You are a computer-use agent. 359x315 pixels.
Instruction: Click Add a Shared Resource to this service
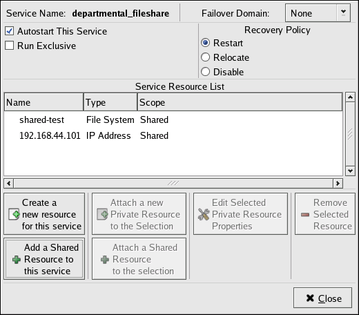click(44, 259)
